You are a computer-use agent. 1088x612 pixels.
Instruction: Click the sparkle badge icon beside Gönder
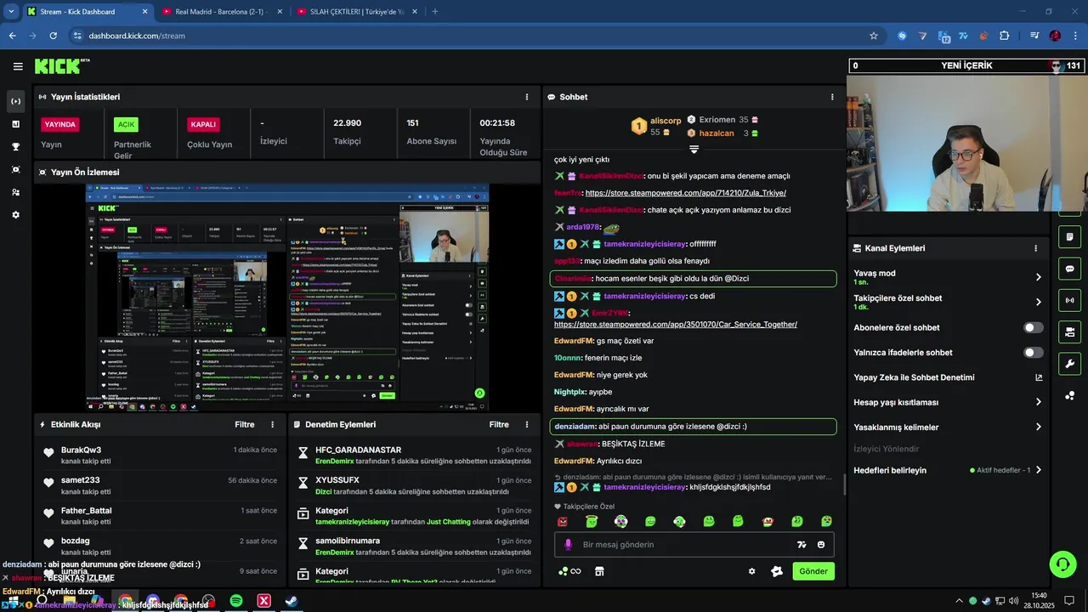[x=776, y=571]
